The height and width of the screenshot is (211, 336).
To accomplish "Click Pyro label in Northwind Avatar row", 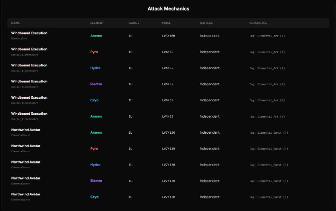I will click(94, 148).
